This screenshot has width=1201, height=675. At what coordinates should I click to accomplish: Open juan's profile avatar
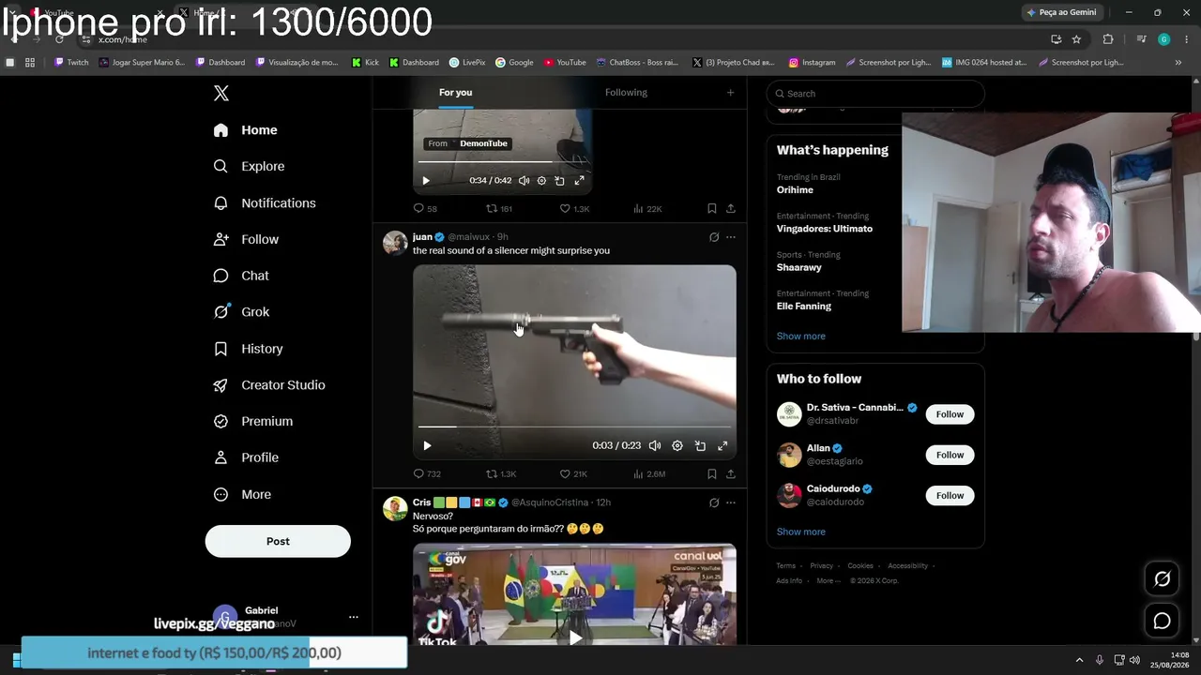[395, 243]
